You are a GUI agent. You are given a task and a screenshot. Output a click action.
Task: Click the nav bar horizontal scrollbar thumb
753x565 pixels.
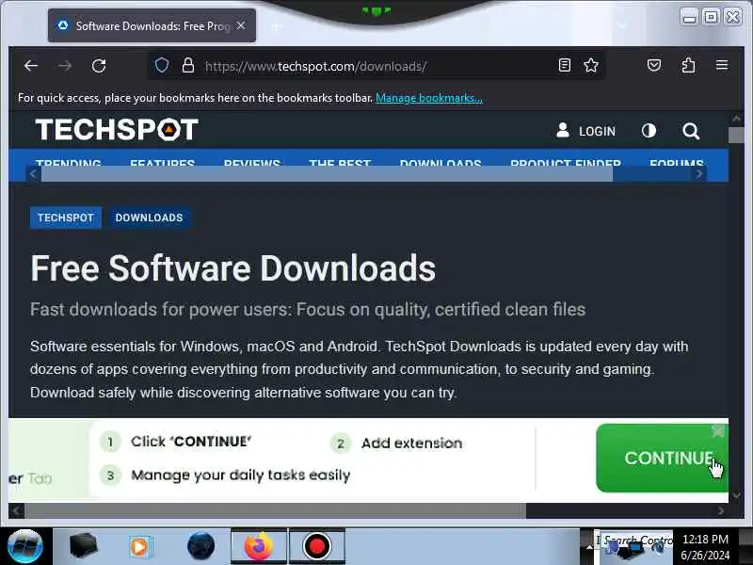(x=327, y=174)
